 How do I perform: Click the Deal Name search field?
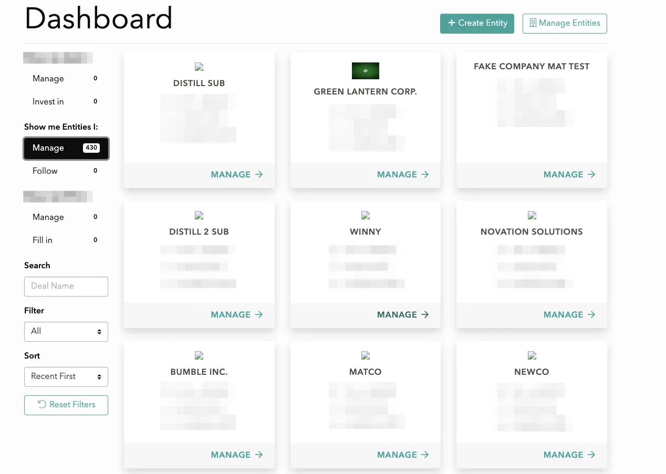[66, 286]
